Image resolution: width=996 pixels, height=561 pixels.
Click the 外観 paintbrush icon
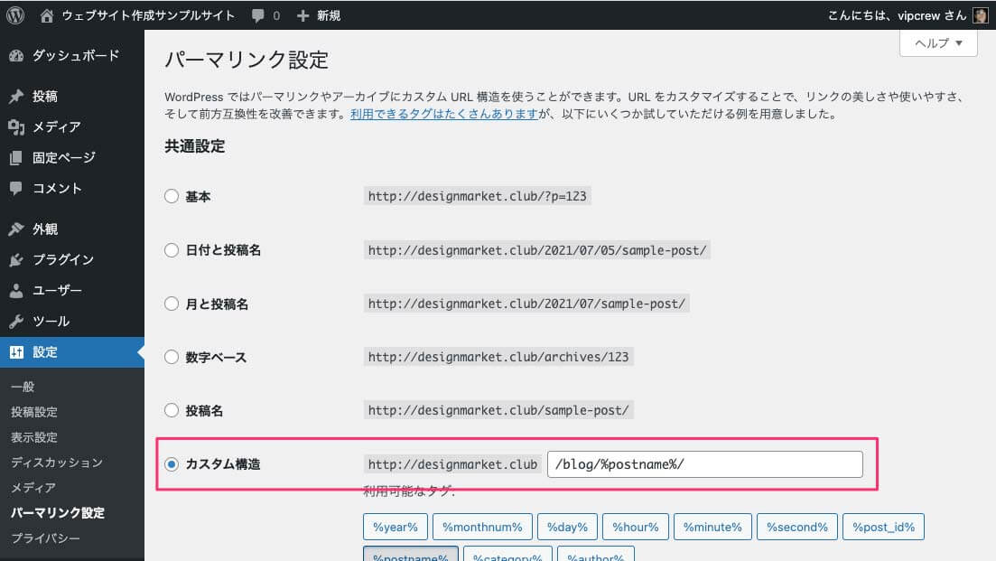click(x=16, y=229)
